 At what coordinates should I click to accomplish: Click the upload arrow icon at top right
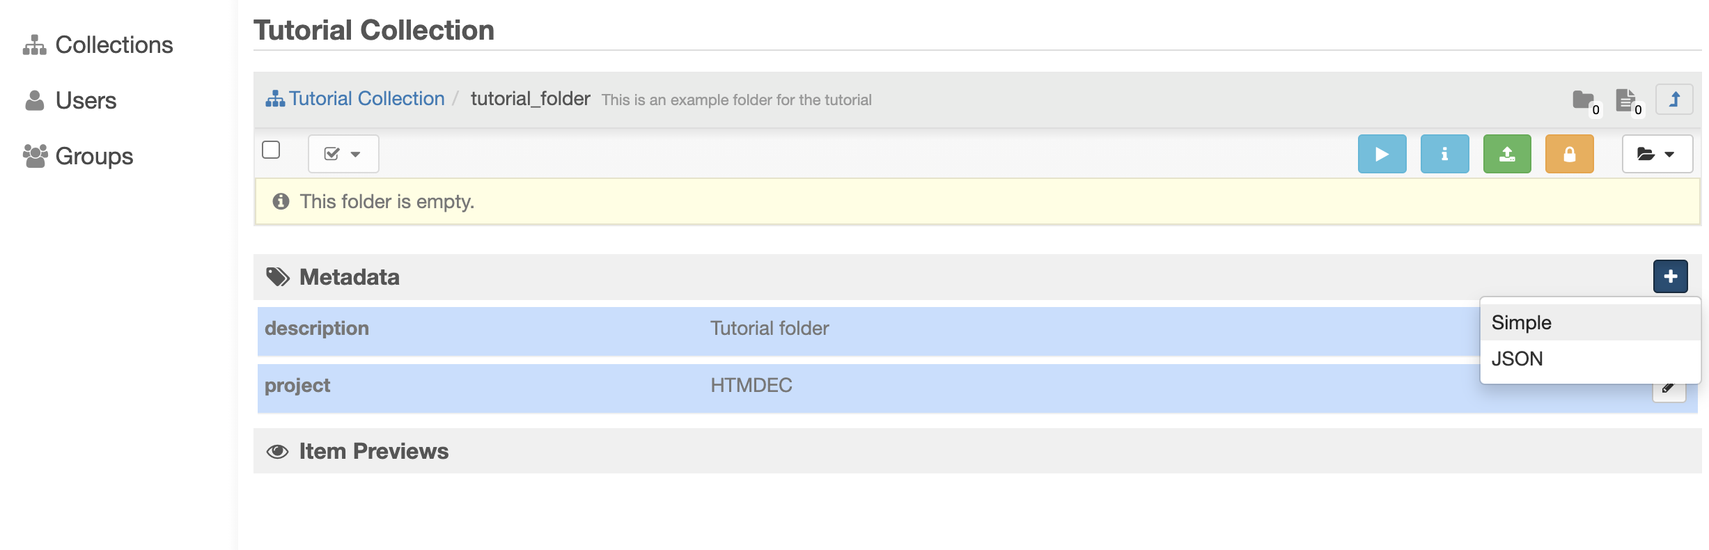[x=1674, y=99]
